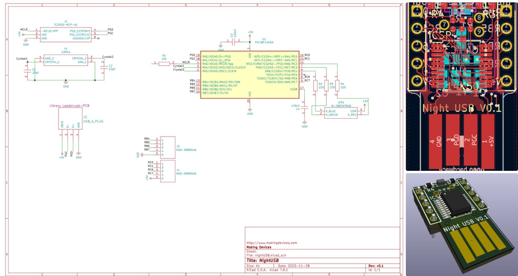Select the +5V symbol beside LED1

tap(365, 103)
